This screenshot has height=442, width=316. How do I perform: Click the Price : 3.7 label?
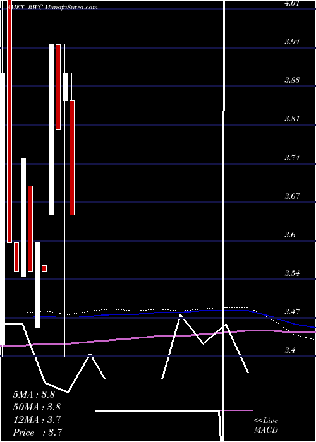tap(37, 433)
